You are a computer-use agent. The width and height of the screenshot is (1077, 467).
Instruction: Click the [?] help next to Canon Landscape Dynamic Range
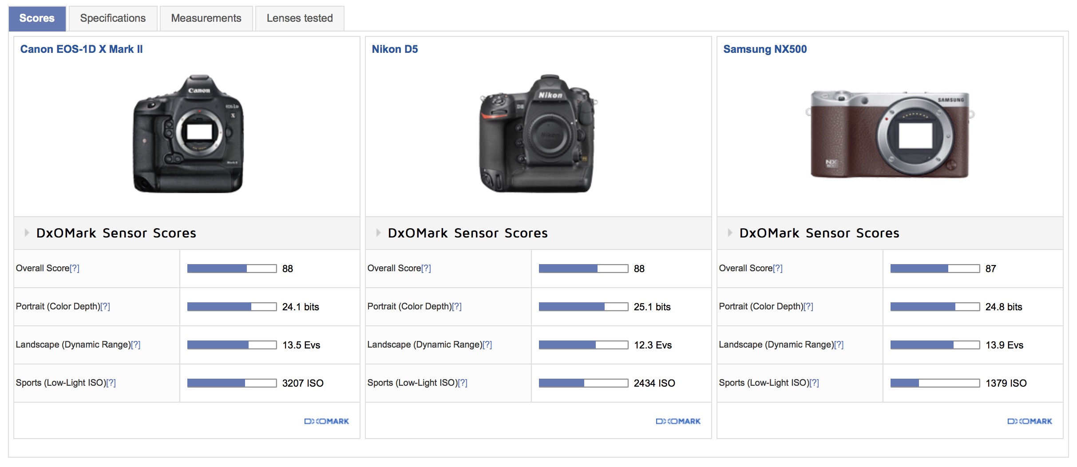136,344
